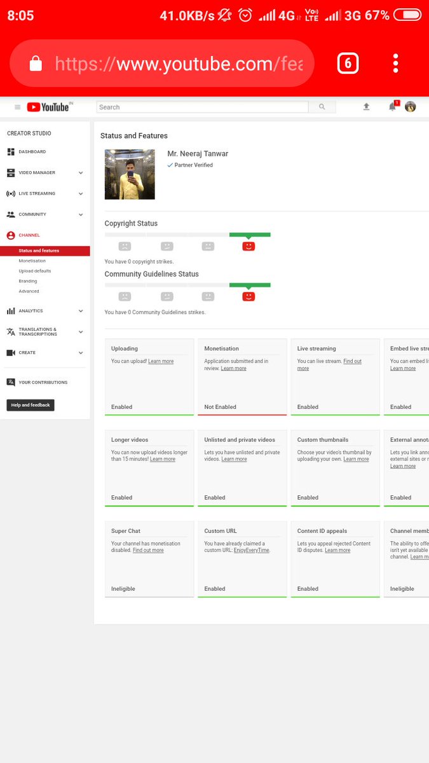429x763 pixels.
Task: Select Status and features menu item
Action: click(44, 251)
